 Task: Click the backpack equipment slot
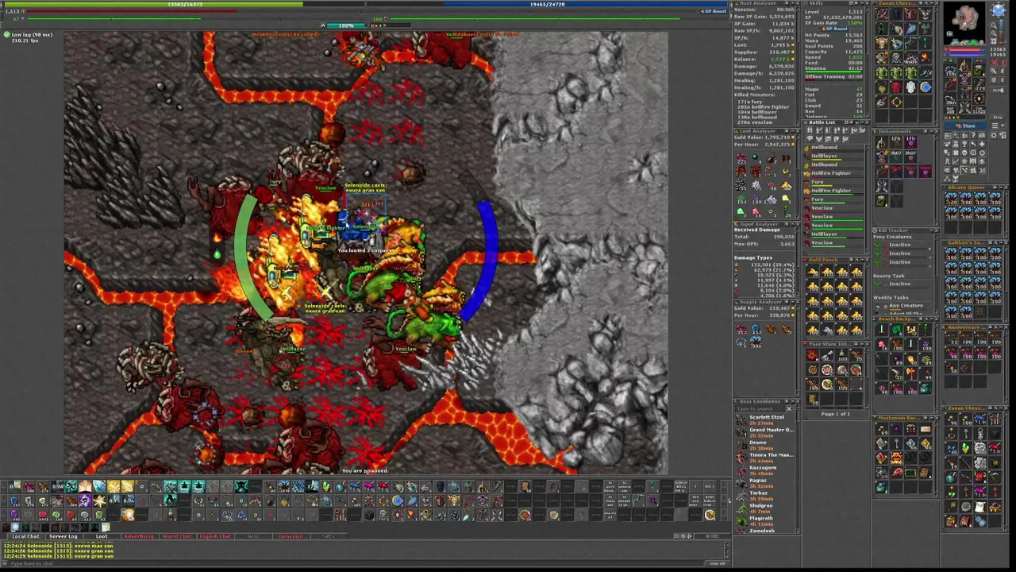[979, 68]
